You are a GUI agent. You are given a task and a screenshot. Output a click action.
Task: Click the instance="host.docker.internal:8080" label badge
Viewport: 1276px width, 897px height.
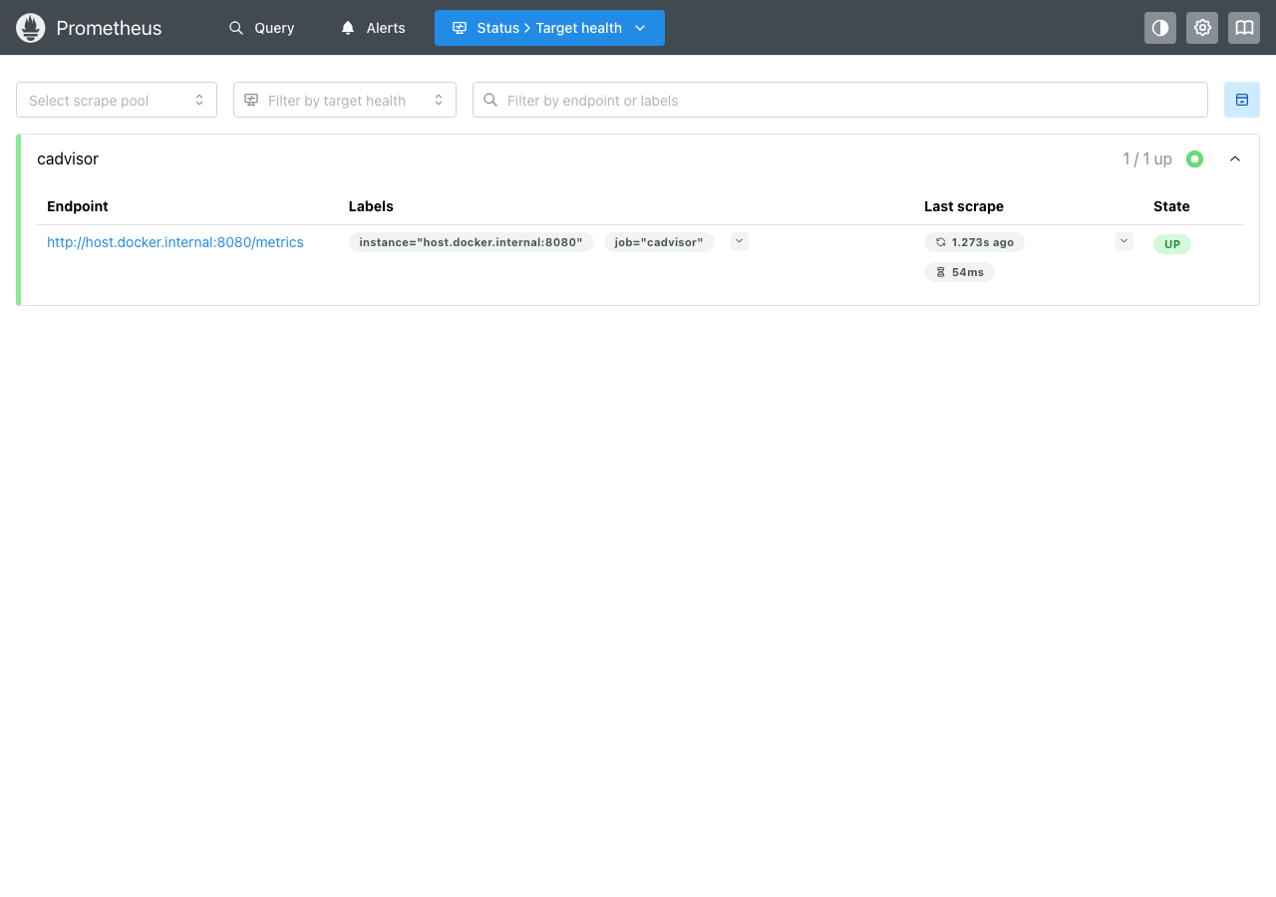tap(471, 242)
